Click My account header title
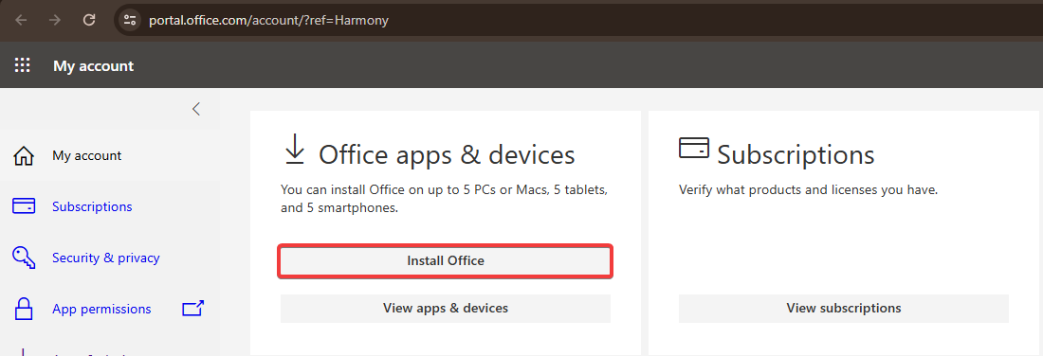1043x356 pixels. (x=93, y=65)
